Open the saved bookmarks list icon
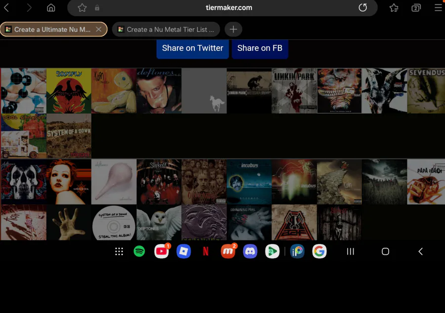This screenshot has width=445, height=313. click(x=394, y=7)
